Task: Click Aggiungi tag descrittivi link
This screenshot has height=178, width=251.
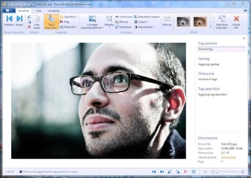Action: (213, 95)
